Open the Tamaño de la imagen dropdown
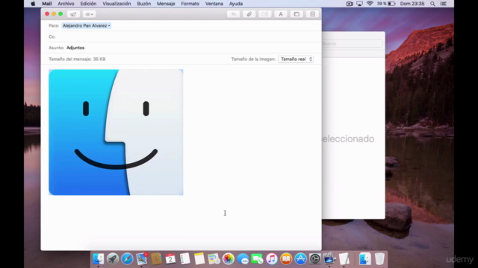The width and height of the screenshot is (478, 268). [x=296, y=60]
